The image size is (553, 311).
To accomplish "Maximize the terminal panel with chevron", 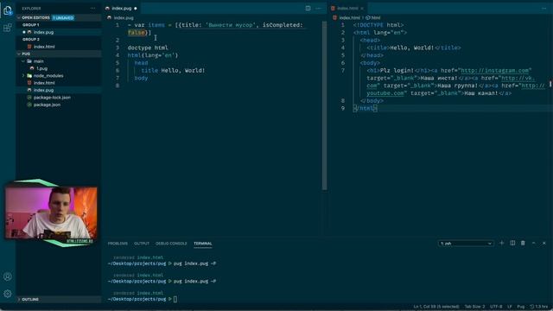I will [534, 243].
